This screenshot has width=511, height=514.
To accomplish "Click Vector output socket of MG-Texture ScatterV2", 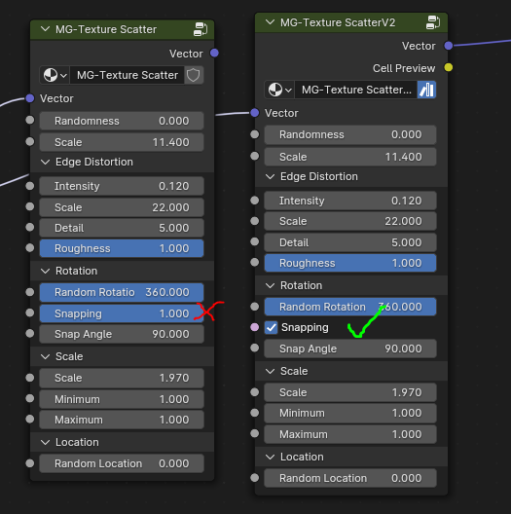I will coord(449,46).
